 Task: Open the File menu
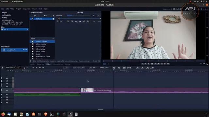pos(3,9)
